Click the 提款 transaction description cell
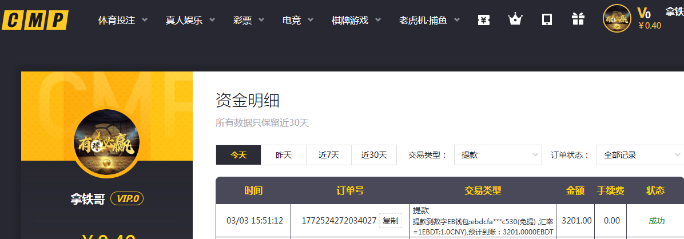Screen dimensions: 684x239 pos(483,221)
